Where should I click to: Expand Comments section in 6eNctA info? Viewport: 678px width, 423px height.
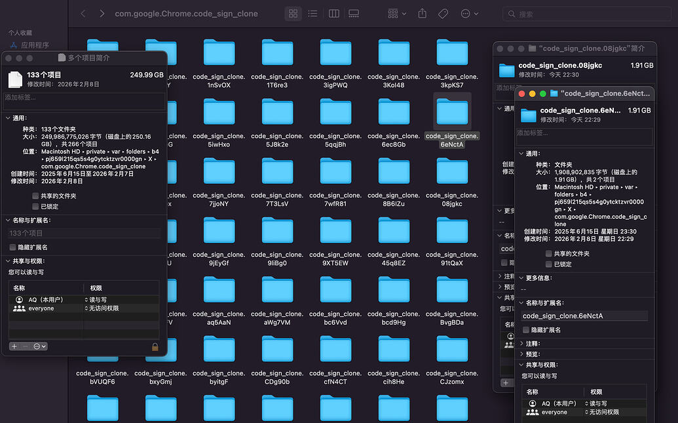coord(521,344)
